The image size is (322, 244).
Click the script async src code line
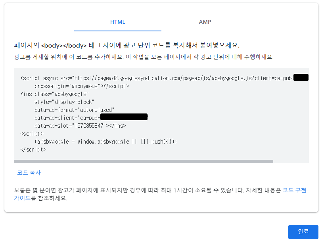(x=164, y=78)
